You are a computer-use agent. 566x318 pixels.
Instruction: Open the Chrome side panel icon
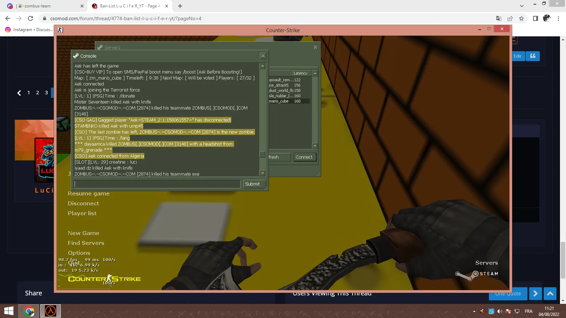click(x=536, y=18)
